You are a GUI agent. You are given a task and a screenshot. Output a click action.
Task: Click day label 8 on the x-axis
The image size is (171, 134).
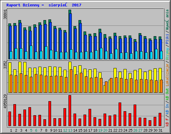tap(46, 130)
